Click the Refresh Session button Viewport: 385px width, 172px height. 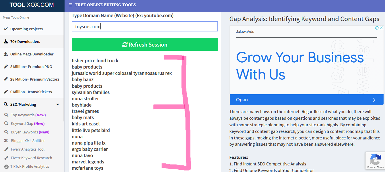145,44
